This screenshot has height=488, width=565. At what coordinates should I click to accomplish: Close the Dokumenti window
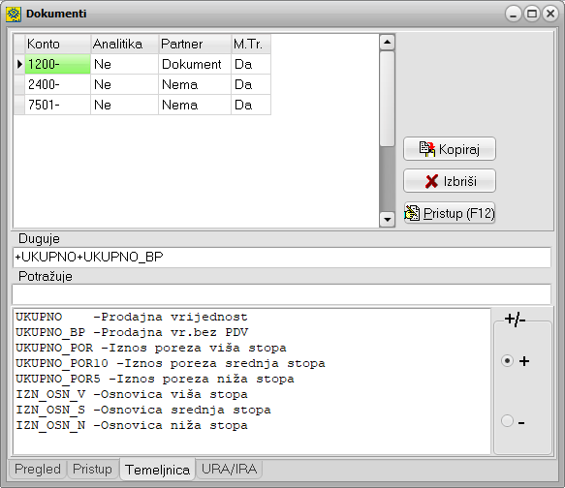pos(550,14)
